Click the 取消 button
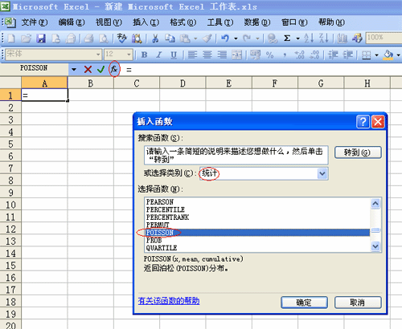This screenshot has height=329, width=402. point(358,303)
